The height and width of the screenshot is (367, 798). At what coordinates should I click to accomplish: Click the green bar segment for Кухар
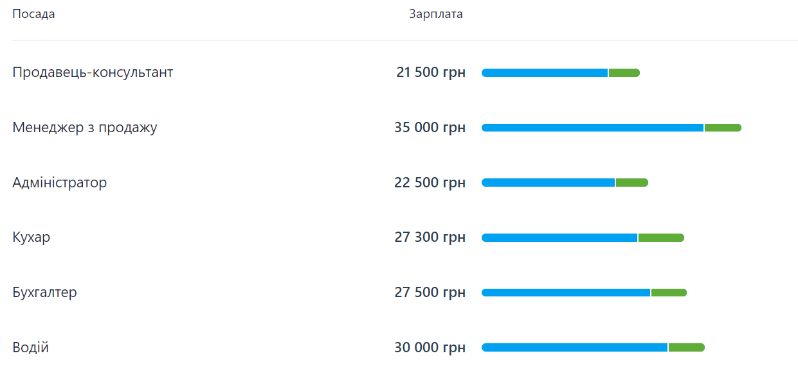click(x=661, y=238)
